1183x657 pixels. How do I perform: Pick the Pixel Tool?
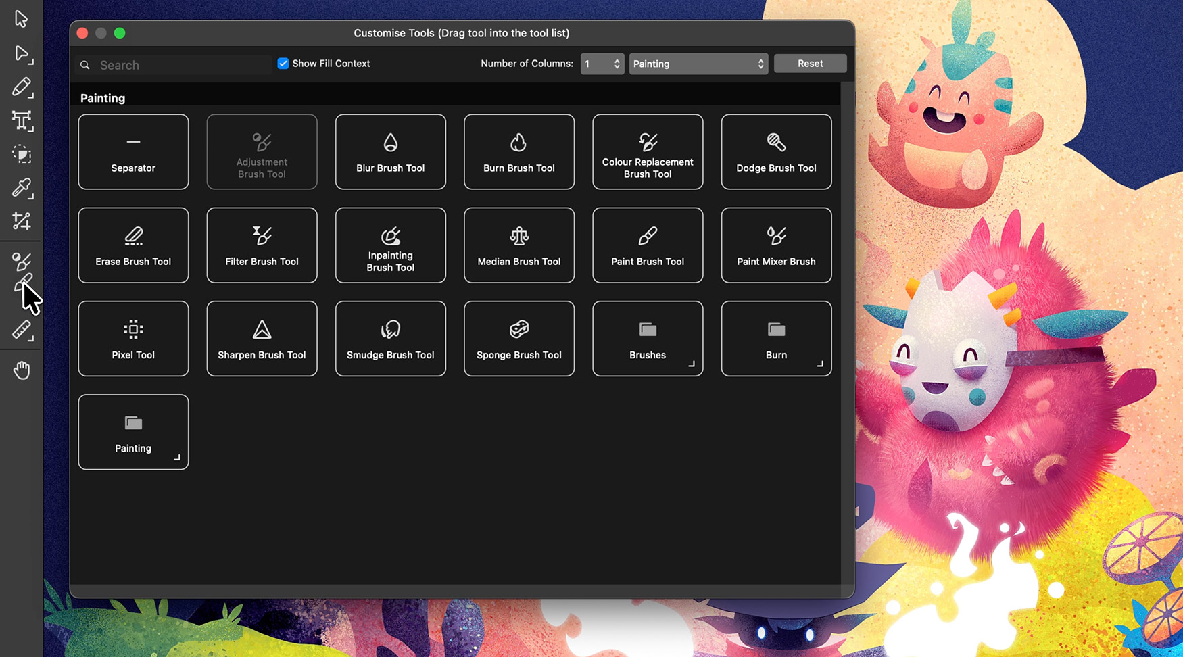[133, 338]
